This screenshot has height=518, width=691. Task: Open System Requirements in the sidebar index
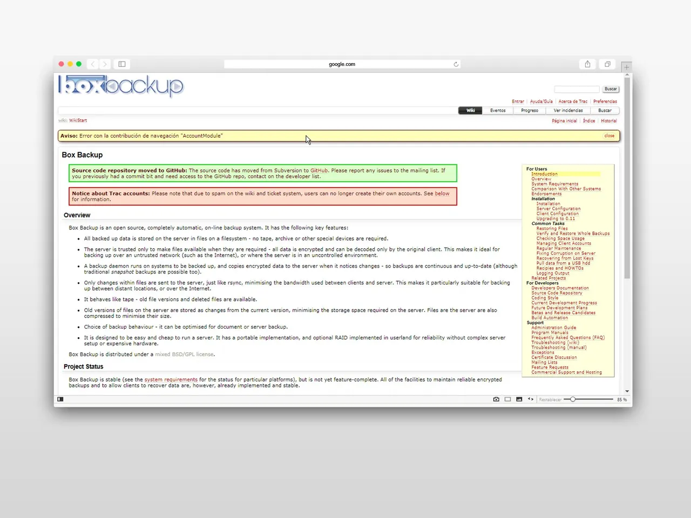[554, 184]
